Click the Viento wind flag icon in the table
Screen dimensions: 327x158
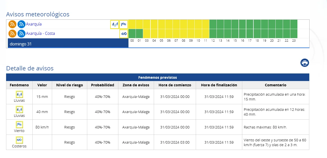click(x=19, y=125)
